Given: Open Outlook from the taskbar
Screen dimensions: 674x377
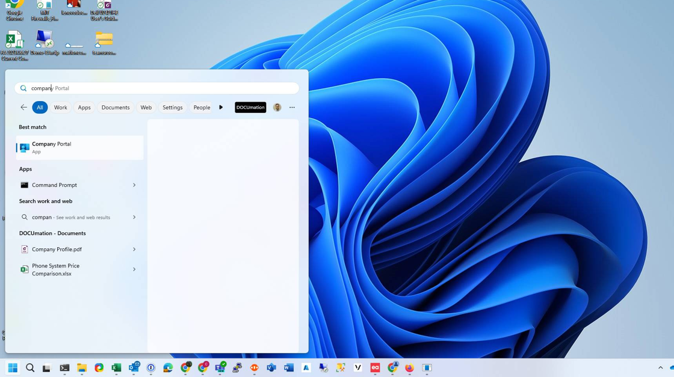Looking at the screenshot, I should (134, 367).
